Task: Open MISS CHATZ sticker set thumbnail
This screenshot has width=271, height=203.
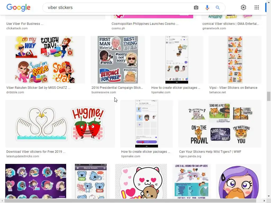Action: point(45,60)
